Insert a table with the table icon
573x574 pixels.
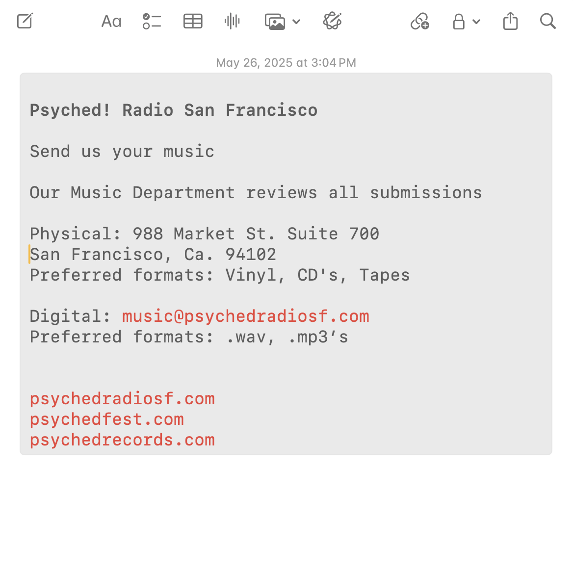pyautogui.click(x=193, y=22)
